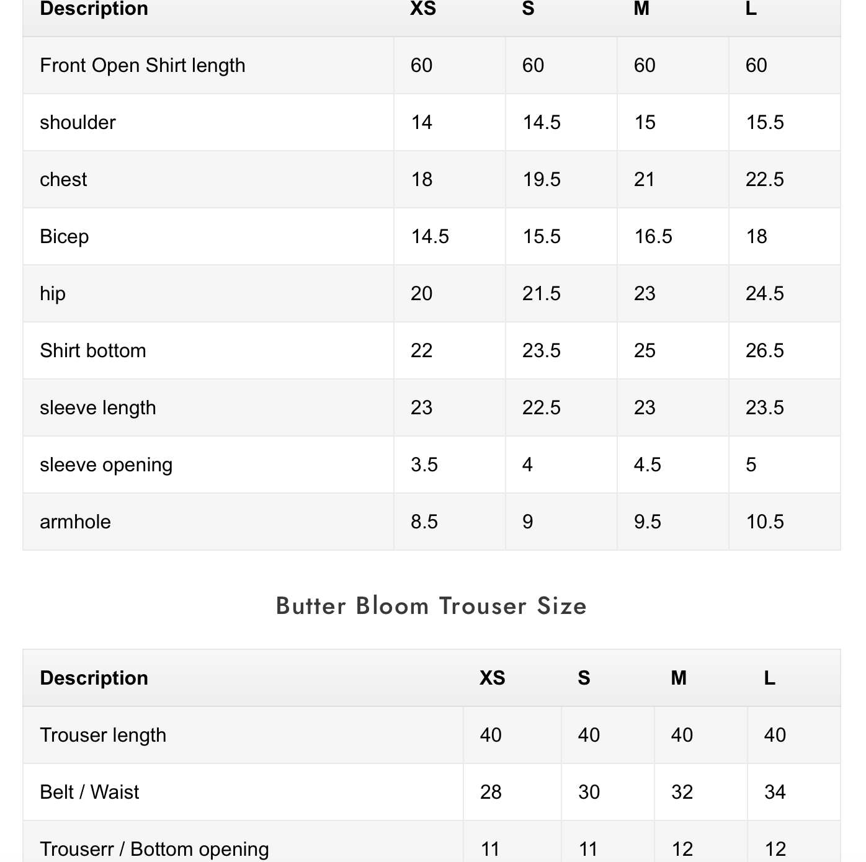The width and height of the screenshot is (866, 862).
Task: Click the trouser table "Description" column header
Action: (94, 678)
